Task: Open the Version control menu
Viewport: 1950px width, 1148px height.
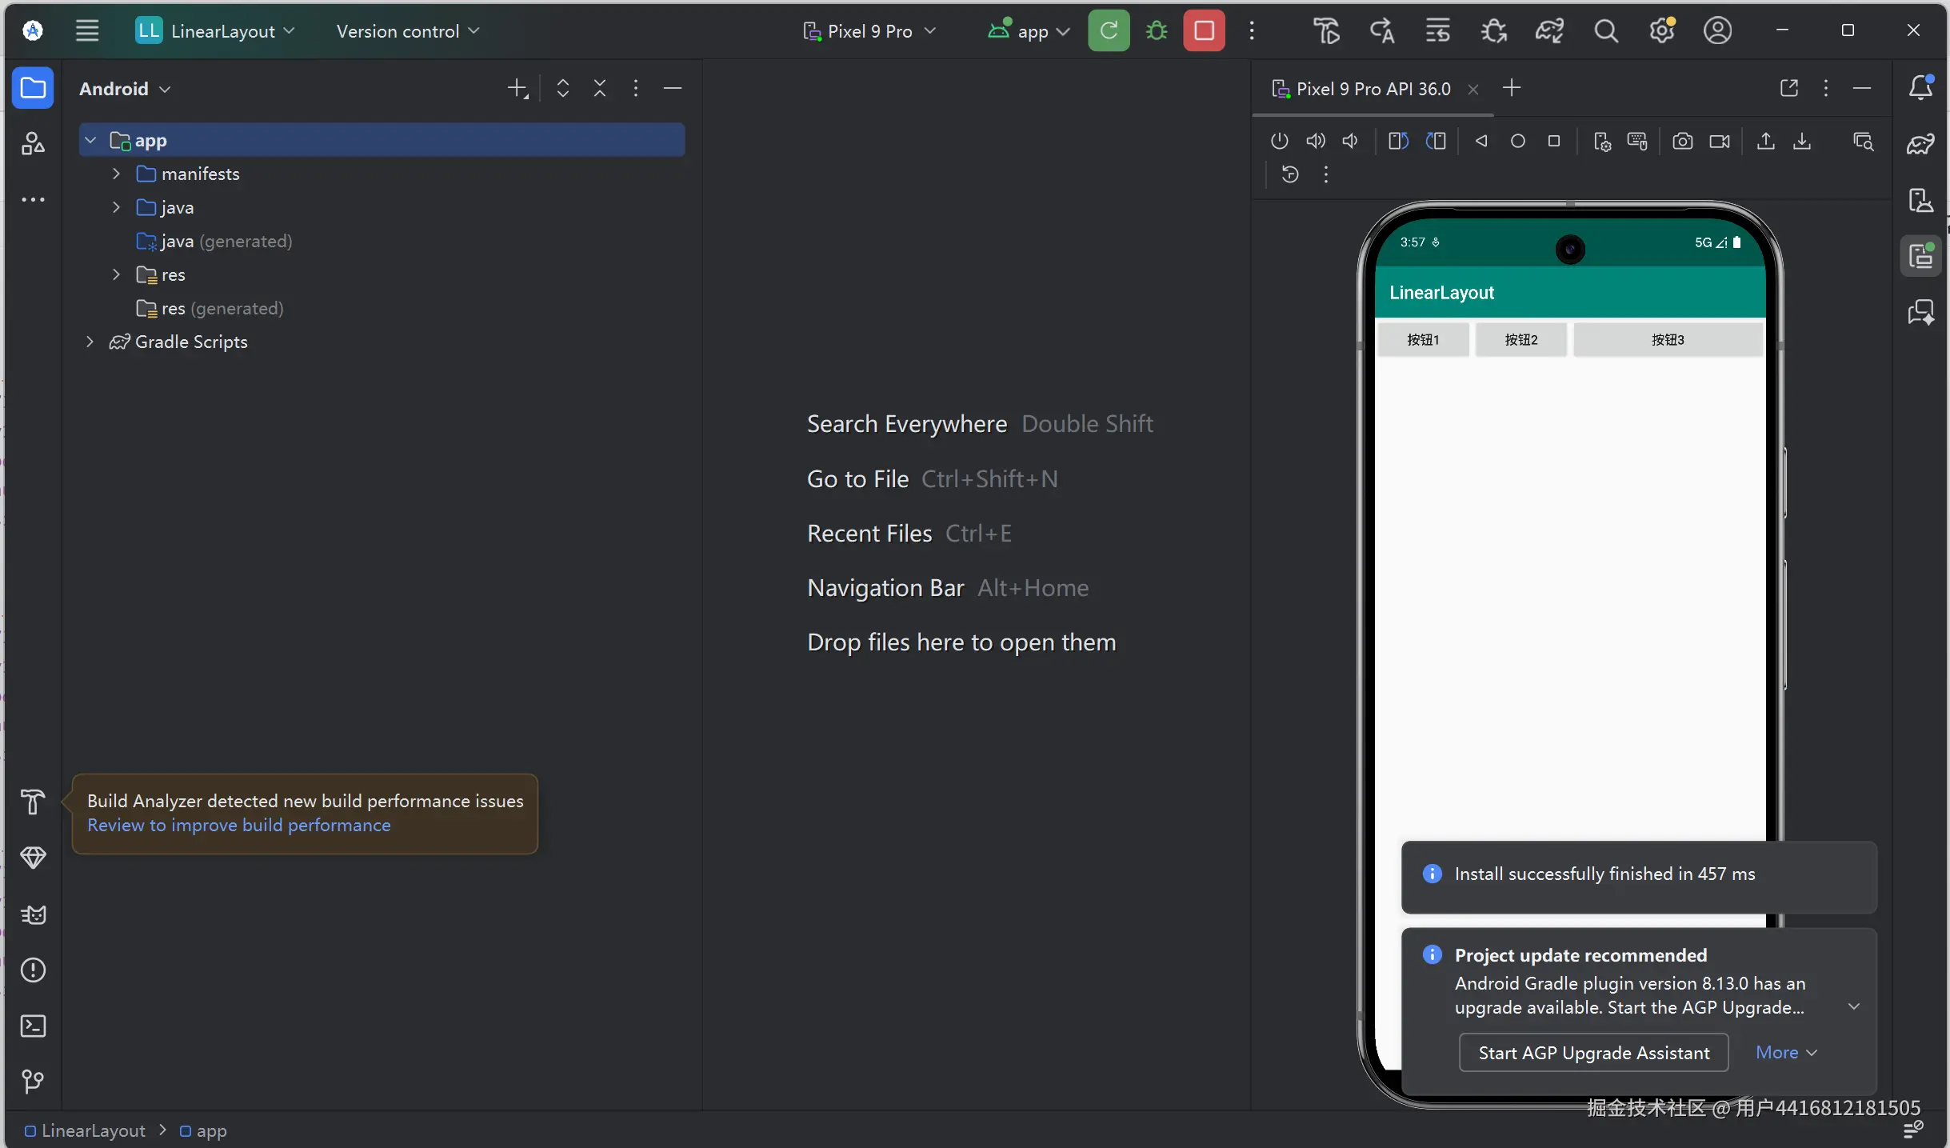Action: pyautogui.click(x=407, y=31)
